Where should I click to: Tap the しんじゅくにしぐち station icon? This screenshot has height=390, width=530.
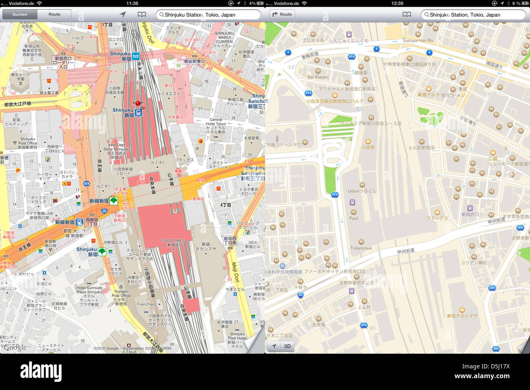(x=349, y=34)
